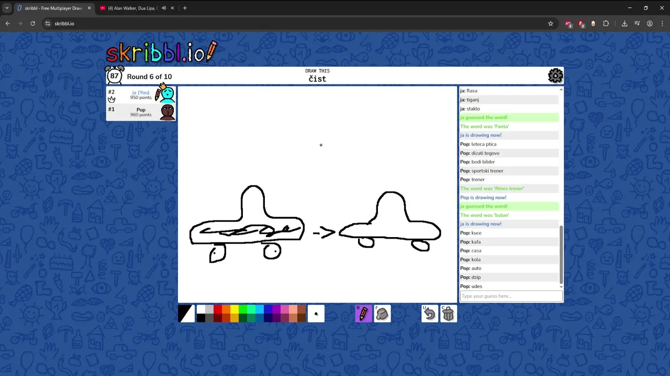Select the Fill bucket tool
Viewport: 670px width, 376px height.
(x=382, y=314)
